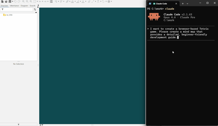Screen dimensions: 218x126
Task: Click the Undo arrow in the toolbar
Action: (x=15, y=2)
